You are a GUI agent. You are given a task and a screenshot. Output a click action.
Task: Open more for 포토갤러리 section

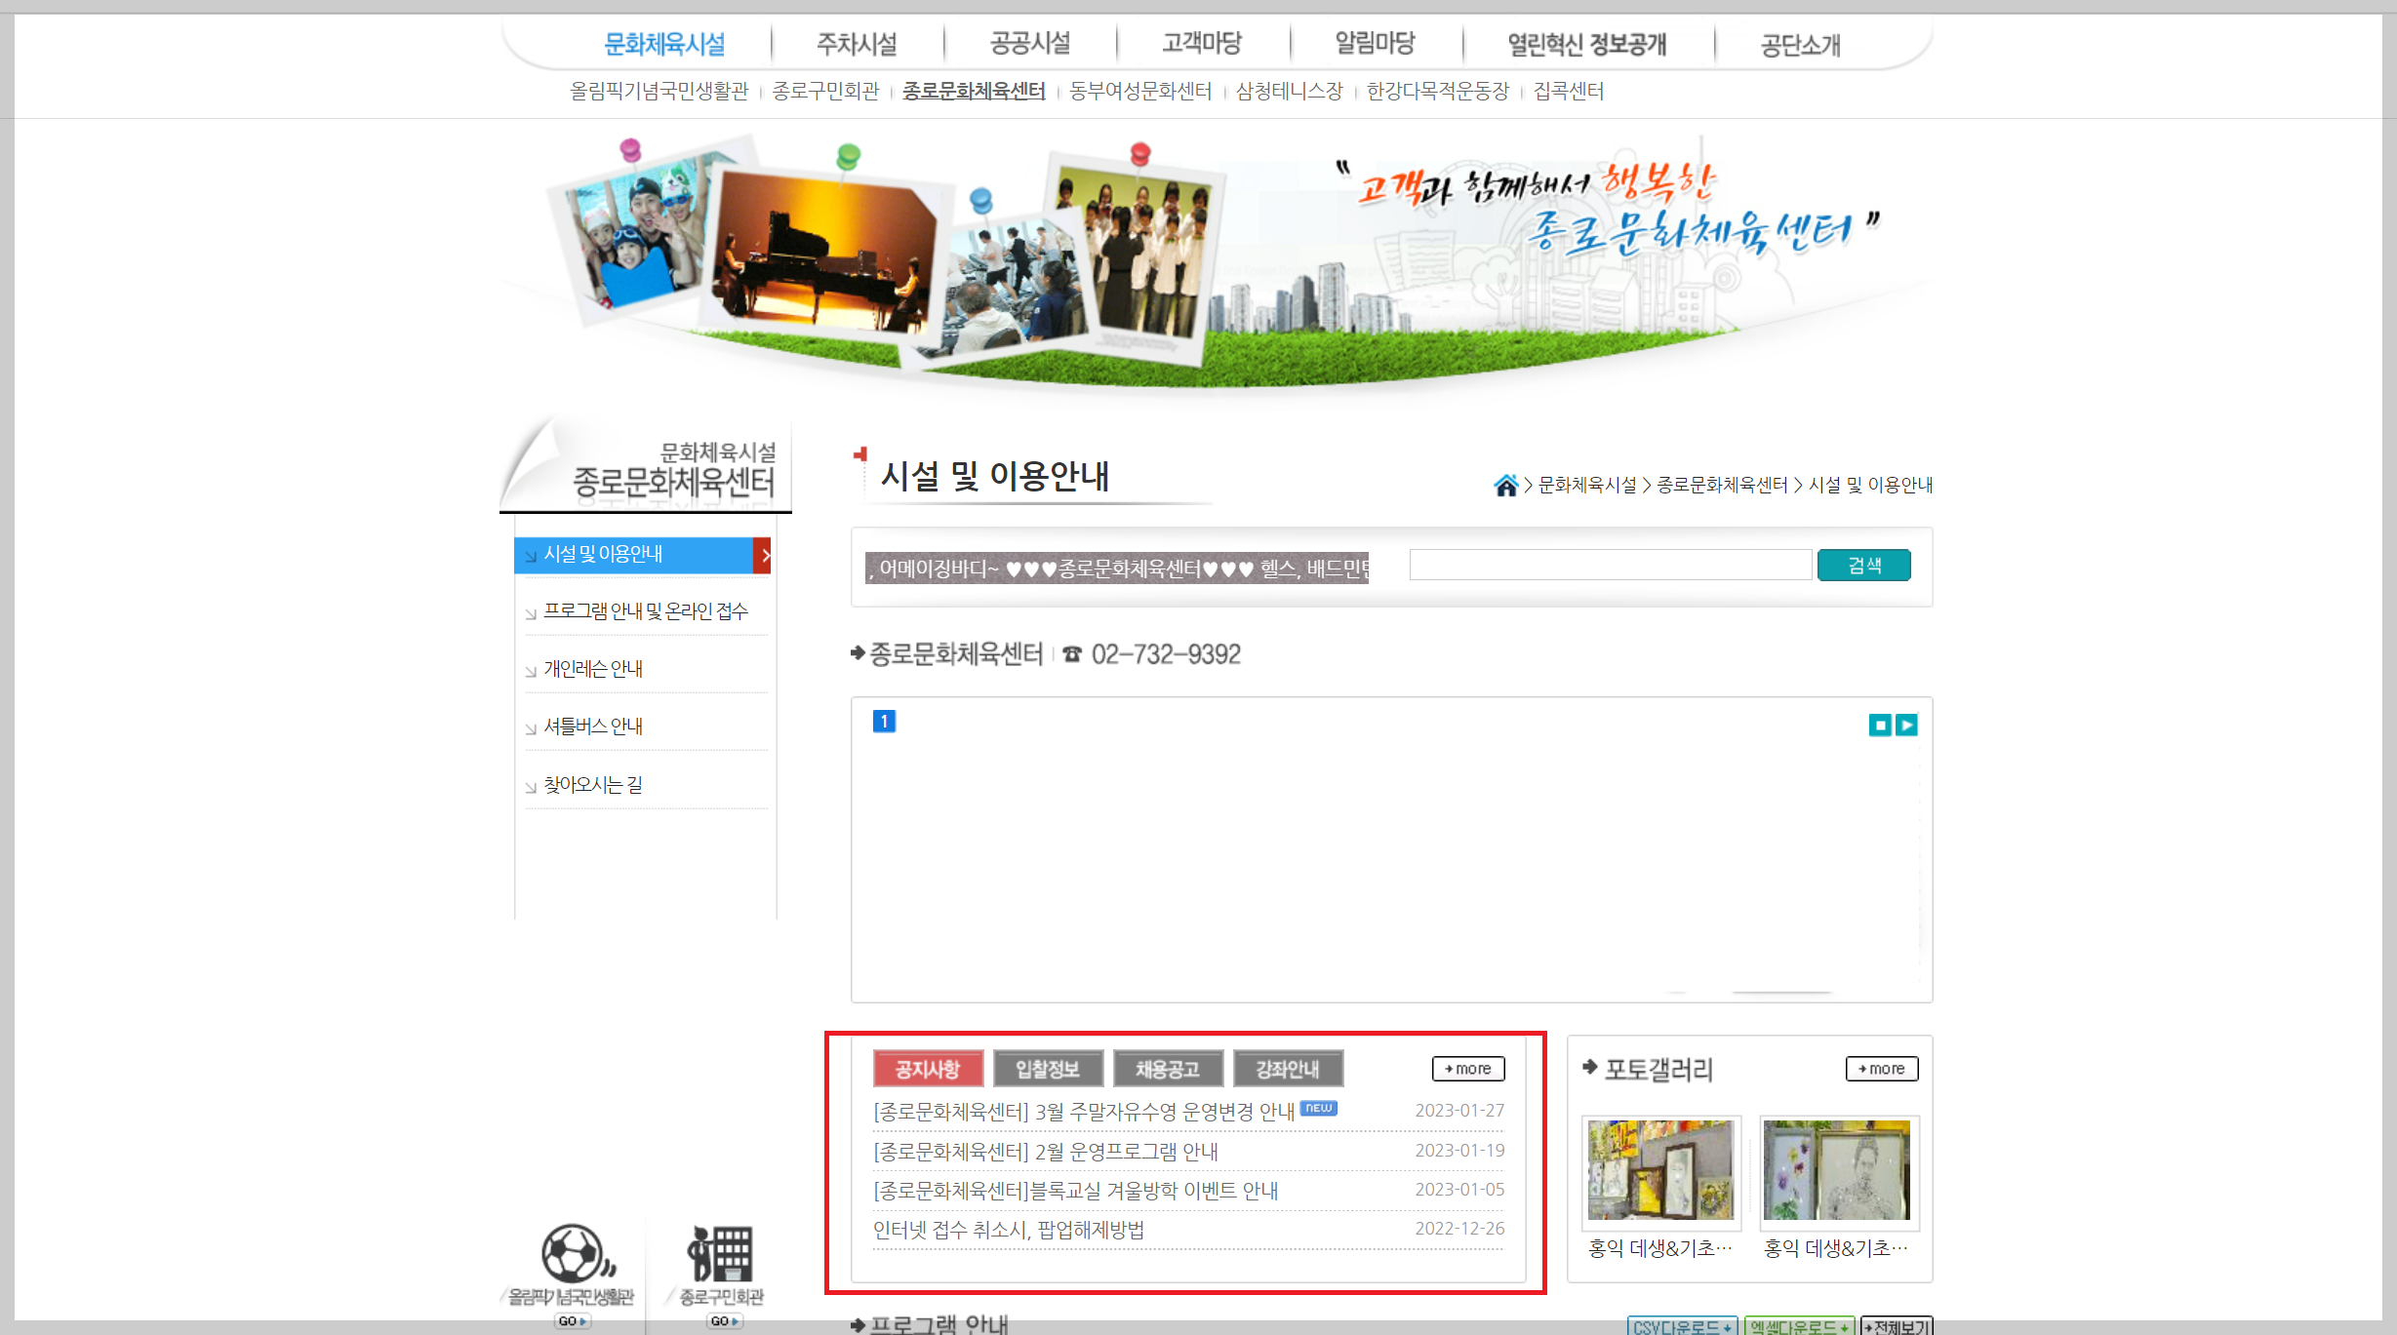pos(1881,1069)
